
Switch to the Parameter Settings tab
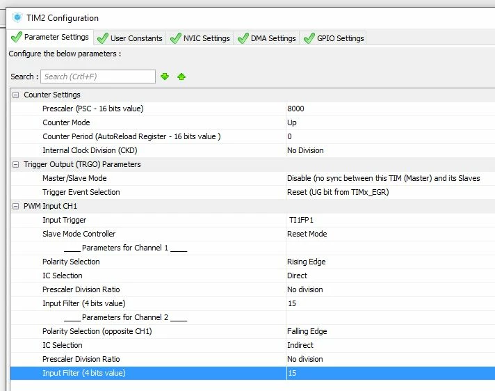click(x=50, y=37)
